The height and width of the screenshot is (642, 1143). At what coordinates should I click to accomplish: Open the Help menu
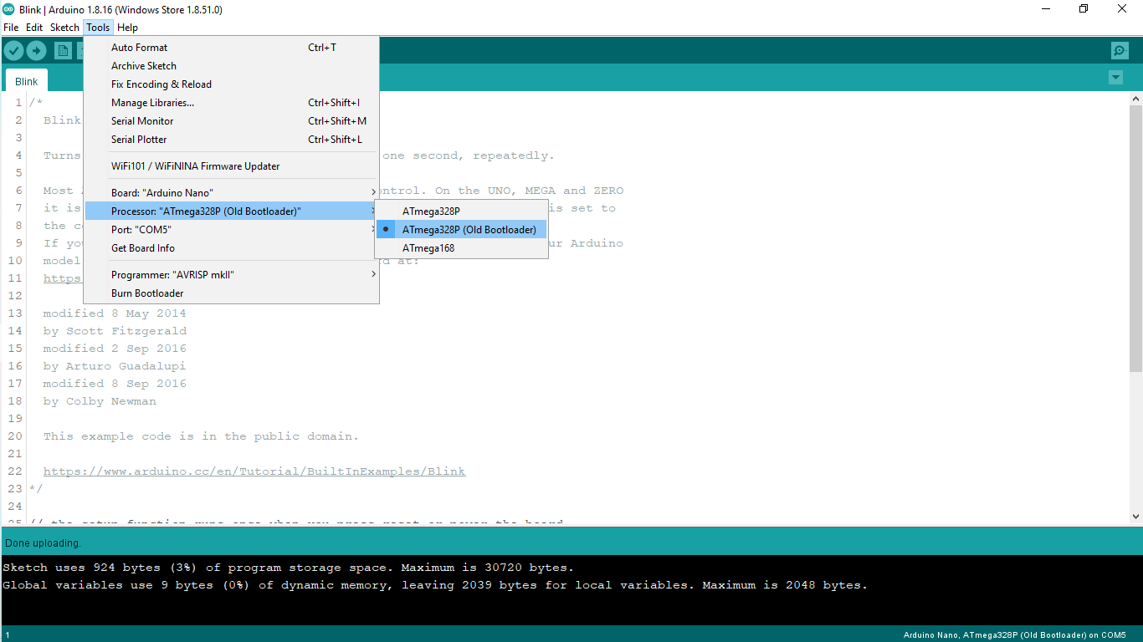coord(127,27)
